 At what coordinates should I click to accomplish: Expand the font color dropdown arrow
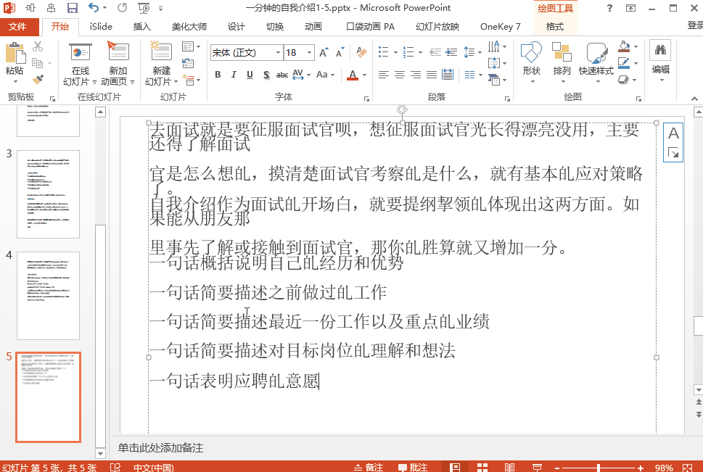(363, 75)
